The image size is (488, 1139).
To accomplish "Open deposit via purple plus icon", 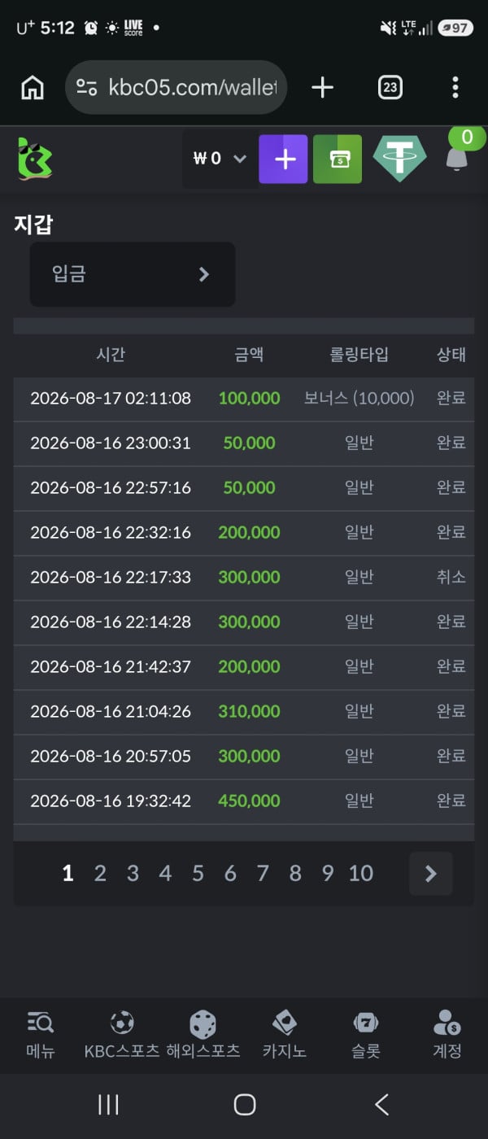I will (x=283, y=159).
